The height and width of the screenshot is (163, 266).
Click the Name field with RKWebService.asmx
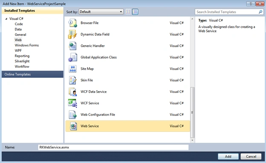click(x=113, y=147)
